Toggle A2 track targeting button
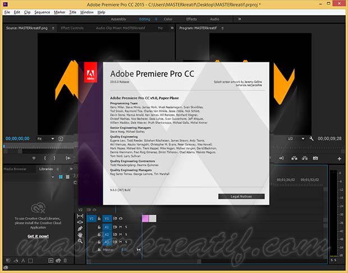348x273 pixels. click(x=107, y=234)
